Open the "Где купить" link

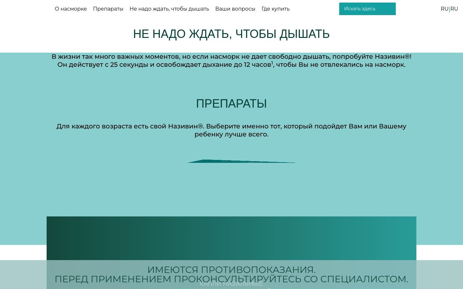(x=276, y=9)
